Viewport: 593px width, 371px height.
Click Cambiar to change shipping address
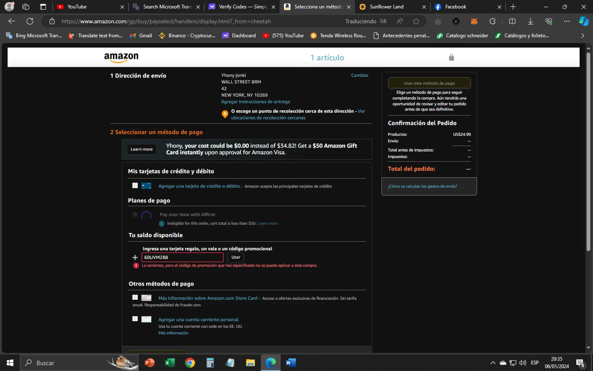(360, 75)
